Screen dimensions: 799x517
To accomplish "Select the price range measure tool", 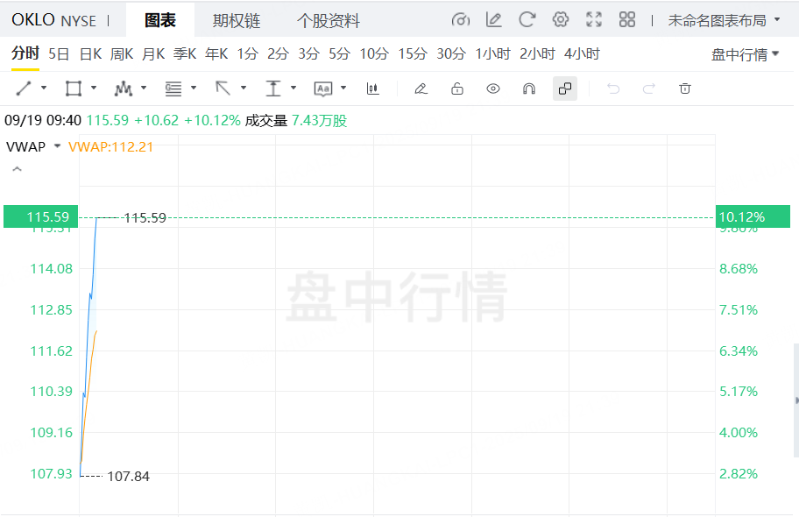I will (273, 89).
